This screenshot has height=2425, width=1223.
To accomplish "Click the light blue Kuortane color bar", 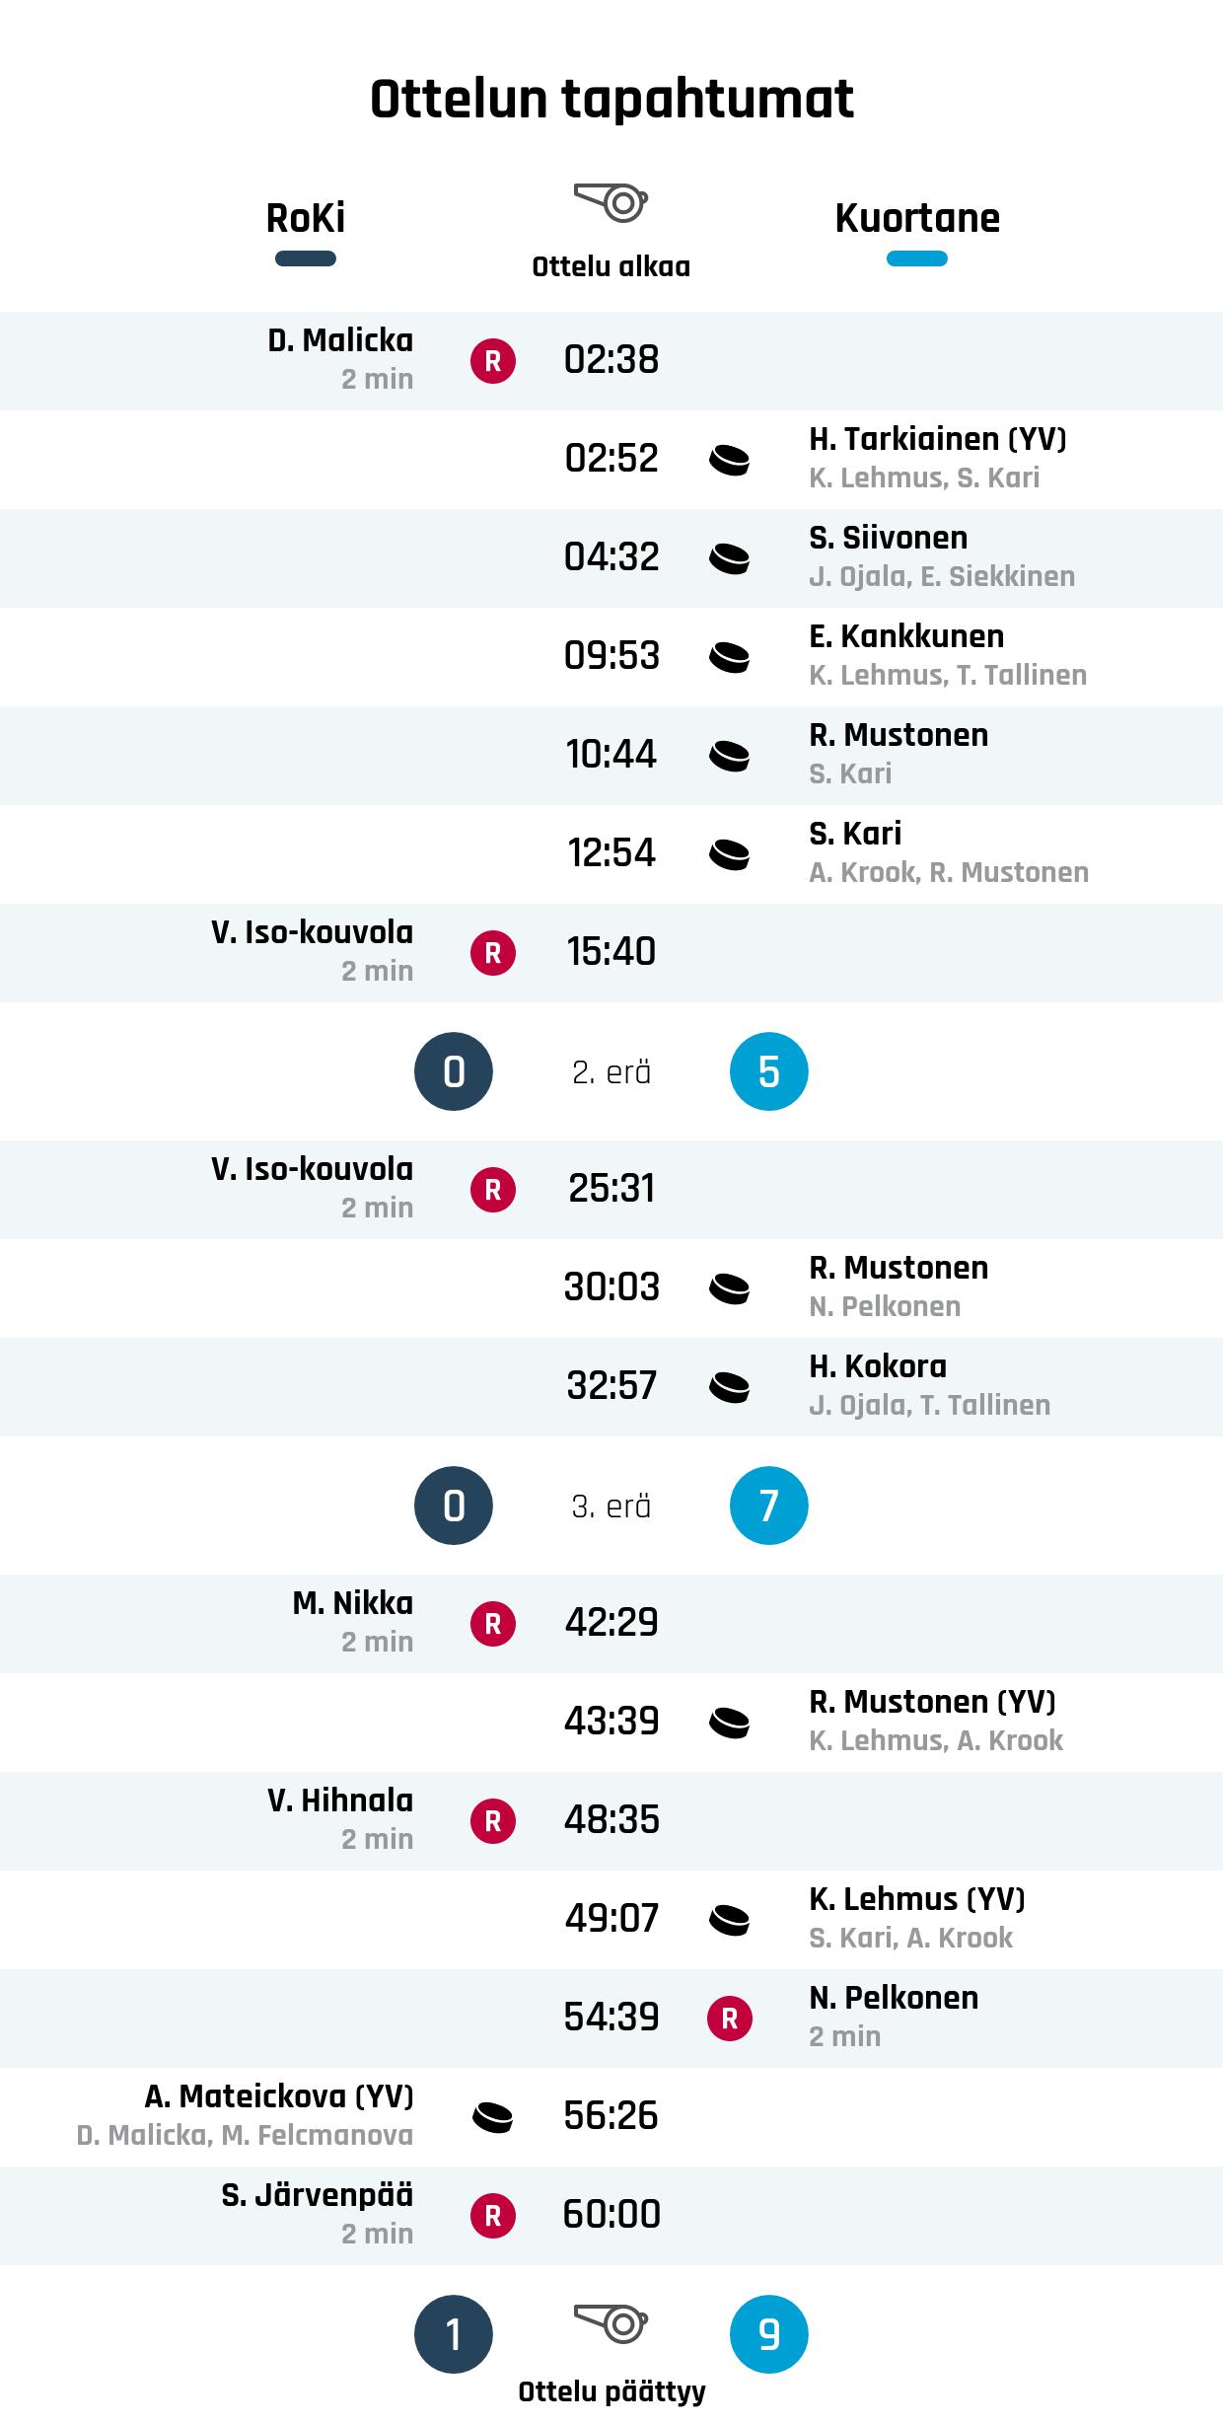I will point(917,259).
